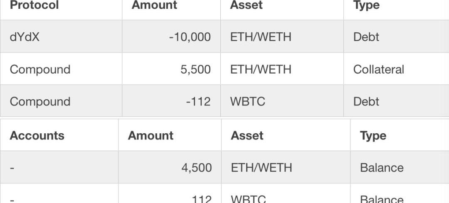Select the dYdX protocol cell
Viewport: 449px width, 203px height.
25,37
